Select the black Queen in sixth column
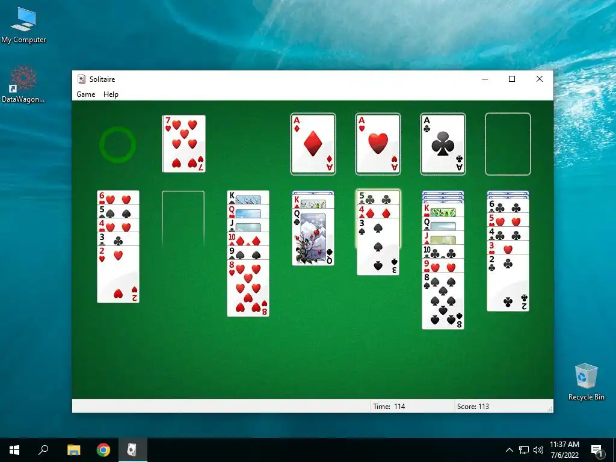This screenshot has height=462, width=616. pos(443,224)
